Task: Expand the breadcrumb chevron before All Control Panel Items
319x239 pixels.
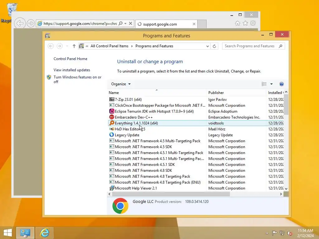Action: (87, 46)
